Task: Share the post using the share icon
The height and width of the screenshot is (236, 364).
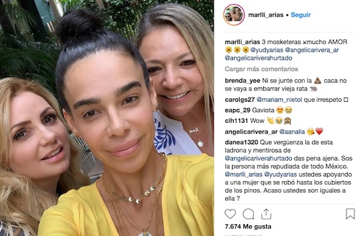Action: point(266,214)
